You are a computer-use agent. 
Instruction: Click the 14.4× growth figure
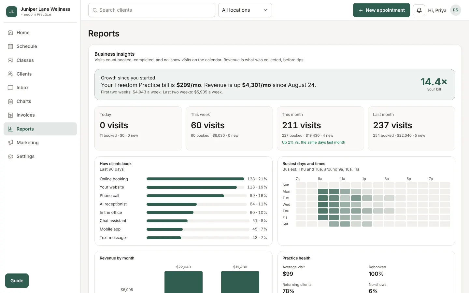434,82
